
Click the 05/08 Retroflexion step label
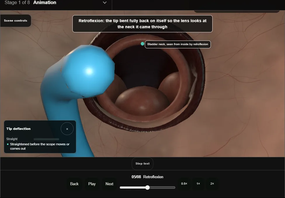[x=147, y=177]
